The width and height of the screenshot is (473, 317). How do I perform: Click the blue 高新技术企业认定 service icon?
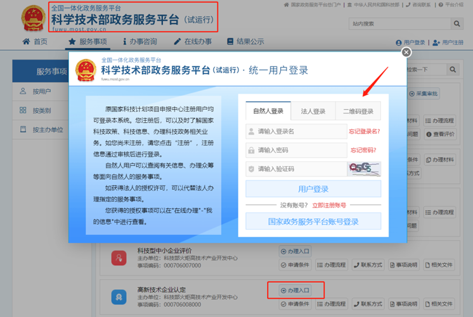(119, 296)
